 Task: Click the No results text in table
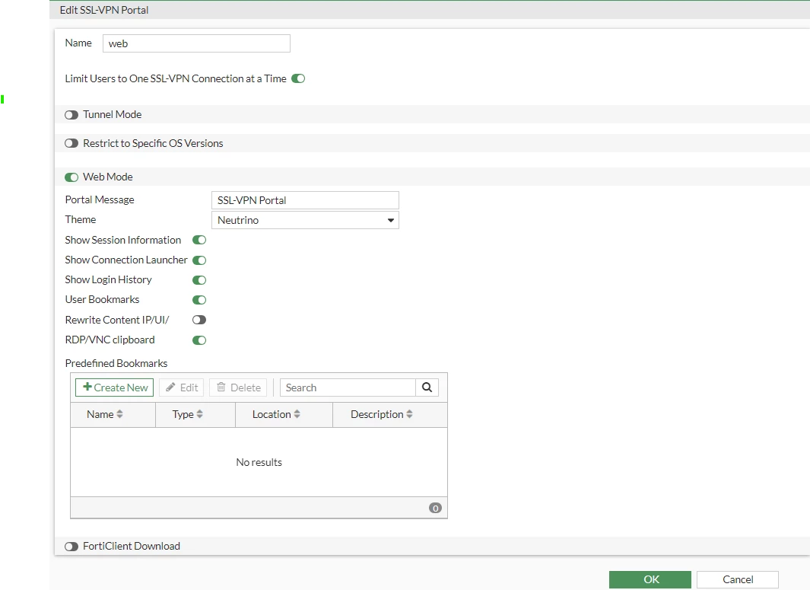[259, 462]
